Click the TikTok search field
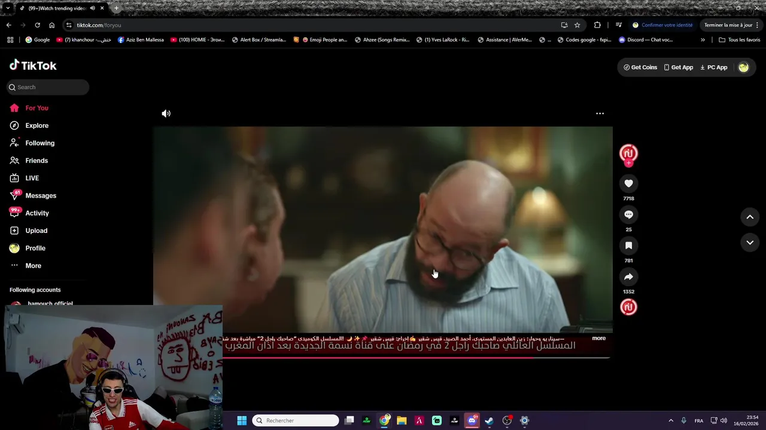Image resolution: width=766 pixels, height=430 pixels. (48, 87)
